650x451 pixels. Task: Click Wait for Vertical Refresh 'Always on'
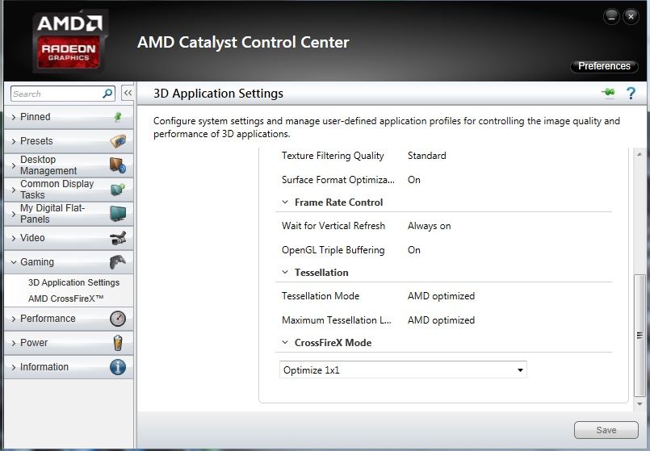429,226
